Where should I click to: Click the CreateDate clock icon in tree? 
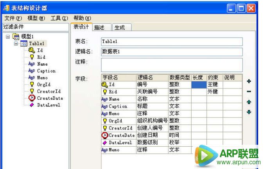click(x=31, y=98)
